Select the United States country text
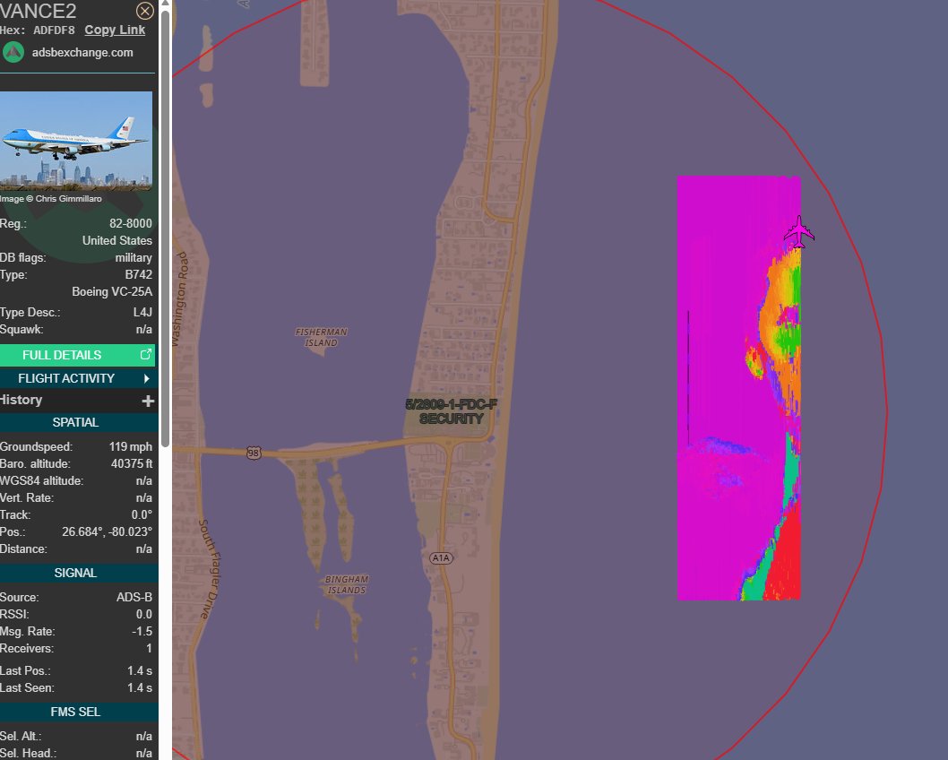 [117, 240]
